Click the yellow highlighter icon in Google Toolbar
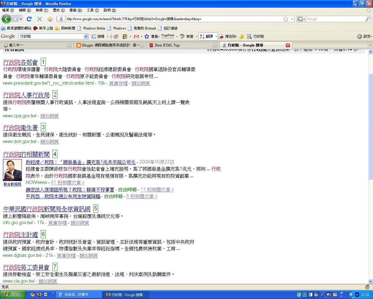The image size is (373, 299). (242, 36)
